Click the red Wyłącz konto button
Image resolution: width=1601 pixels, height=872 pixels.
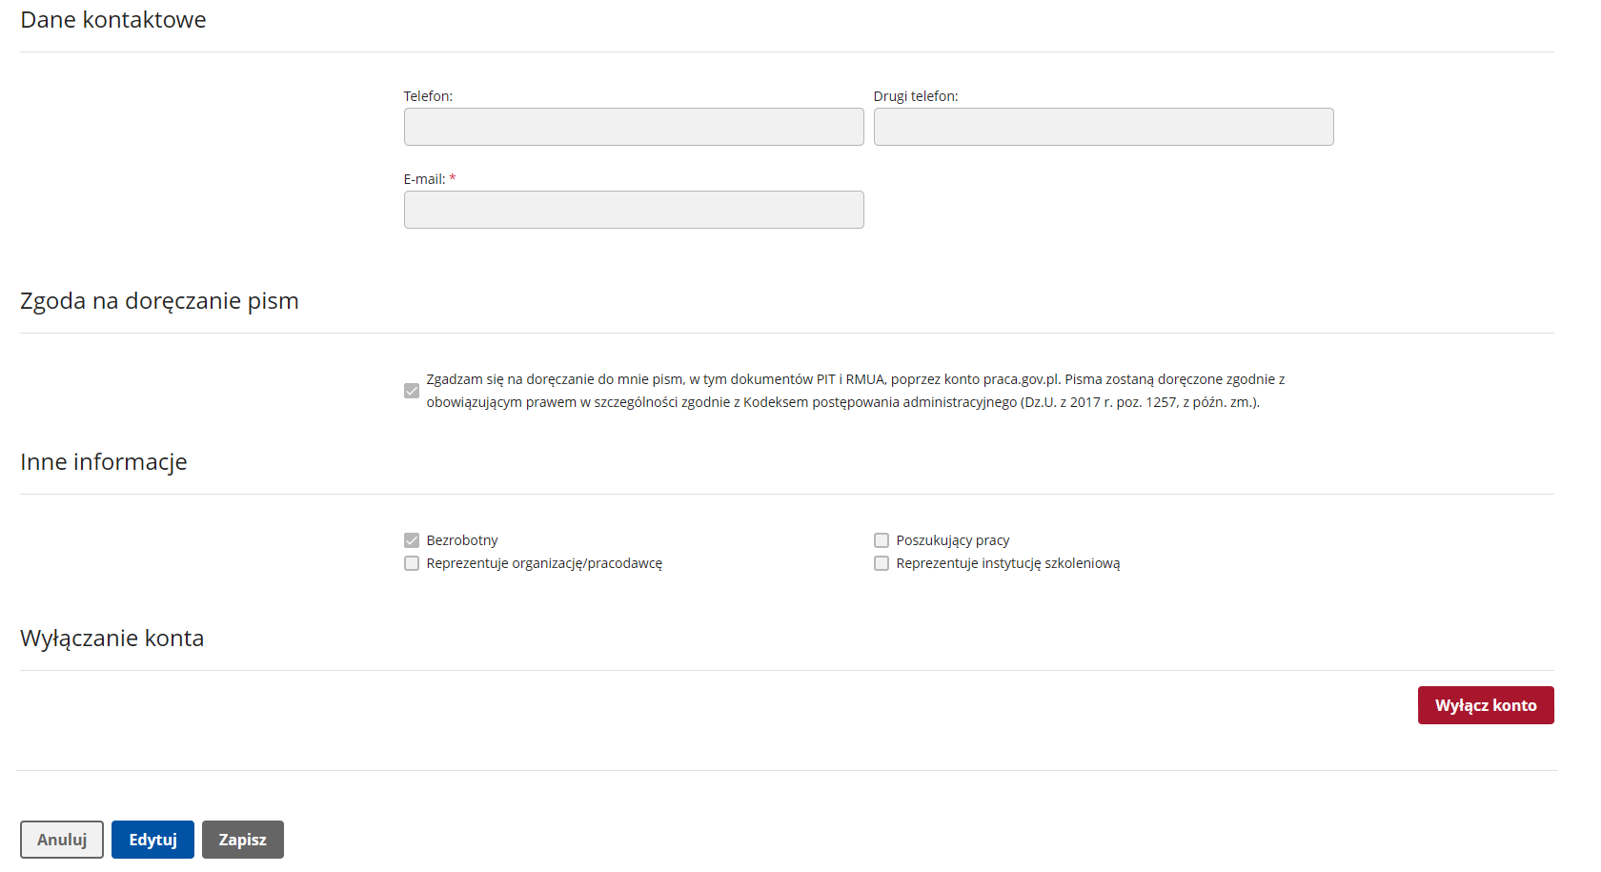pyautogui.click(x=1486, y=705)
